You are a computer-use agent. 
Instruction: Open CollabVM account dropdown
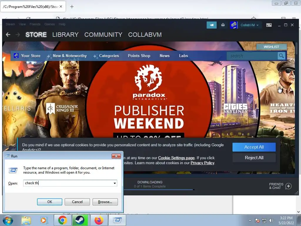coord(250,25)
